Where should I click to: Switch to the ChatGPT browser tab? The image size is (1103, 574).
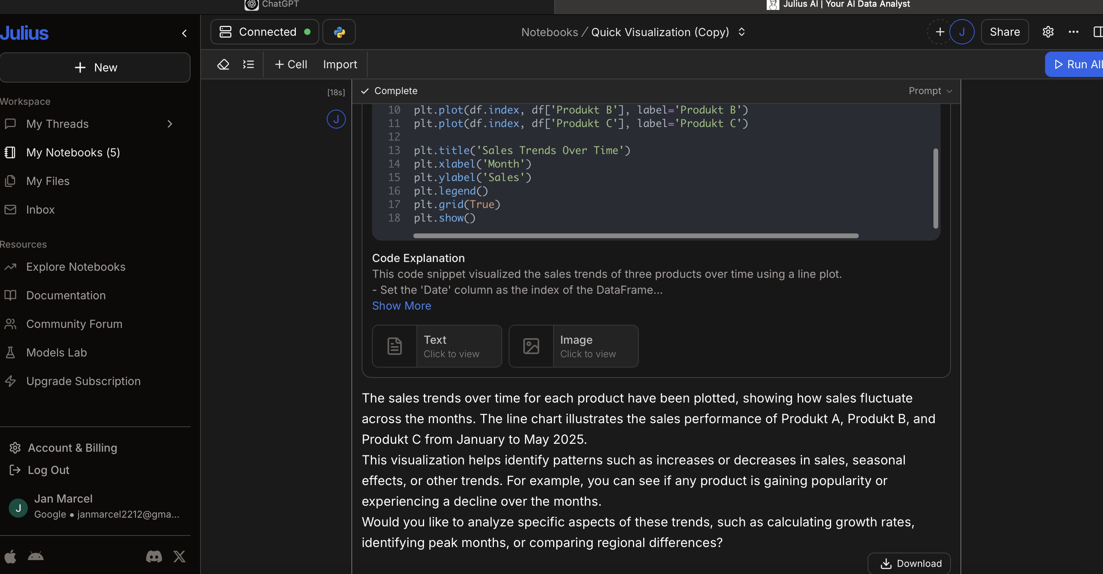click(x=272, y=4)
